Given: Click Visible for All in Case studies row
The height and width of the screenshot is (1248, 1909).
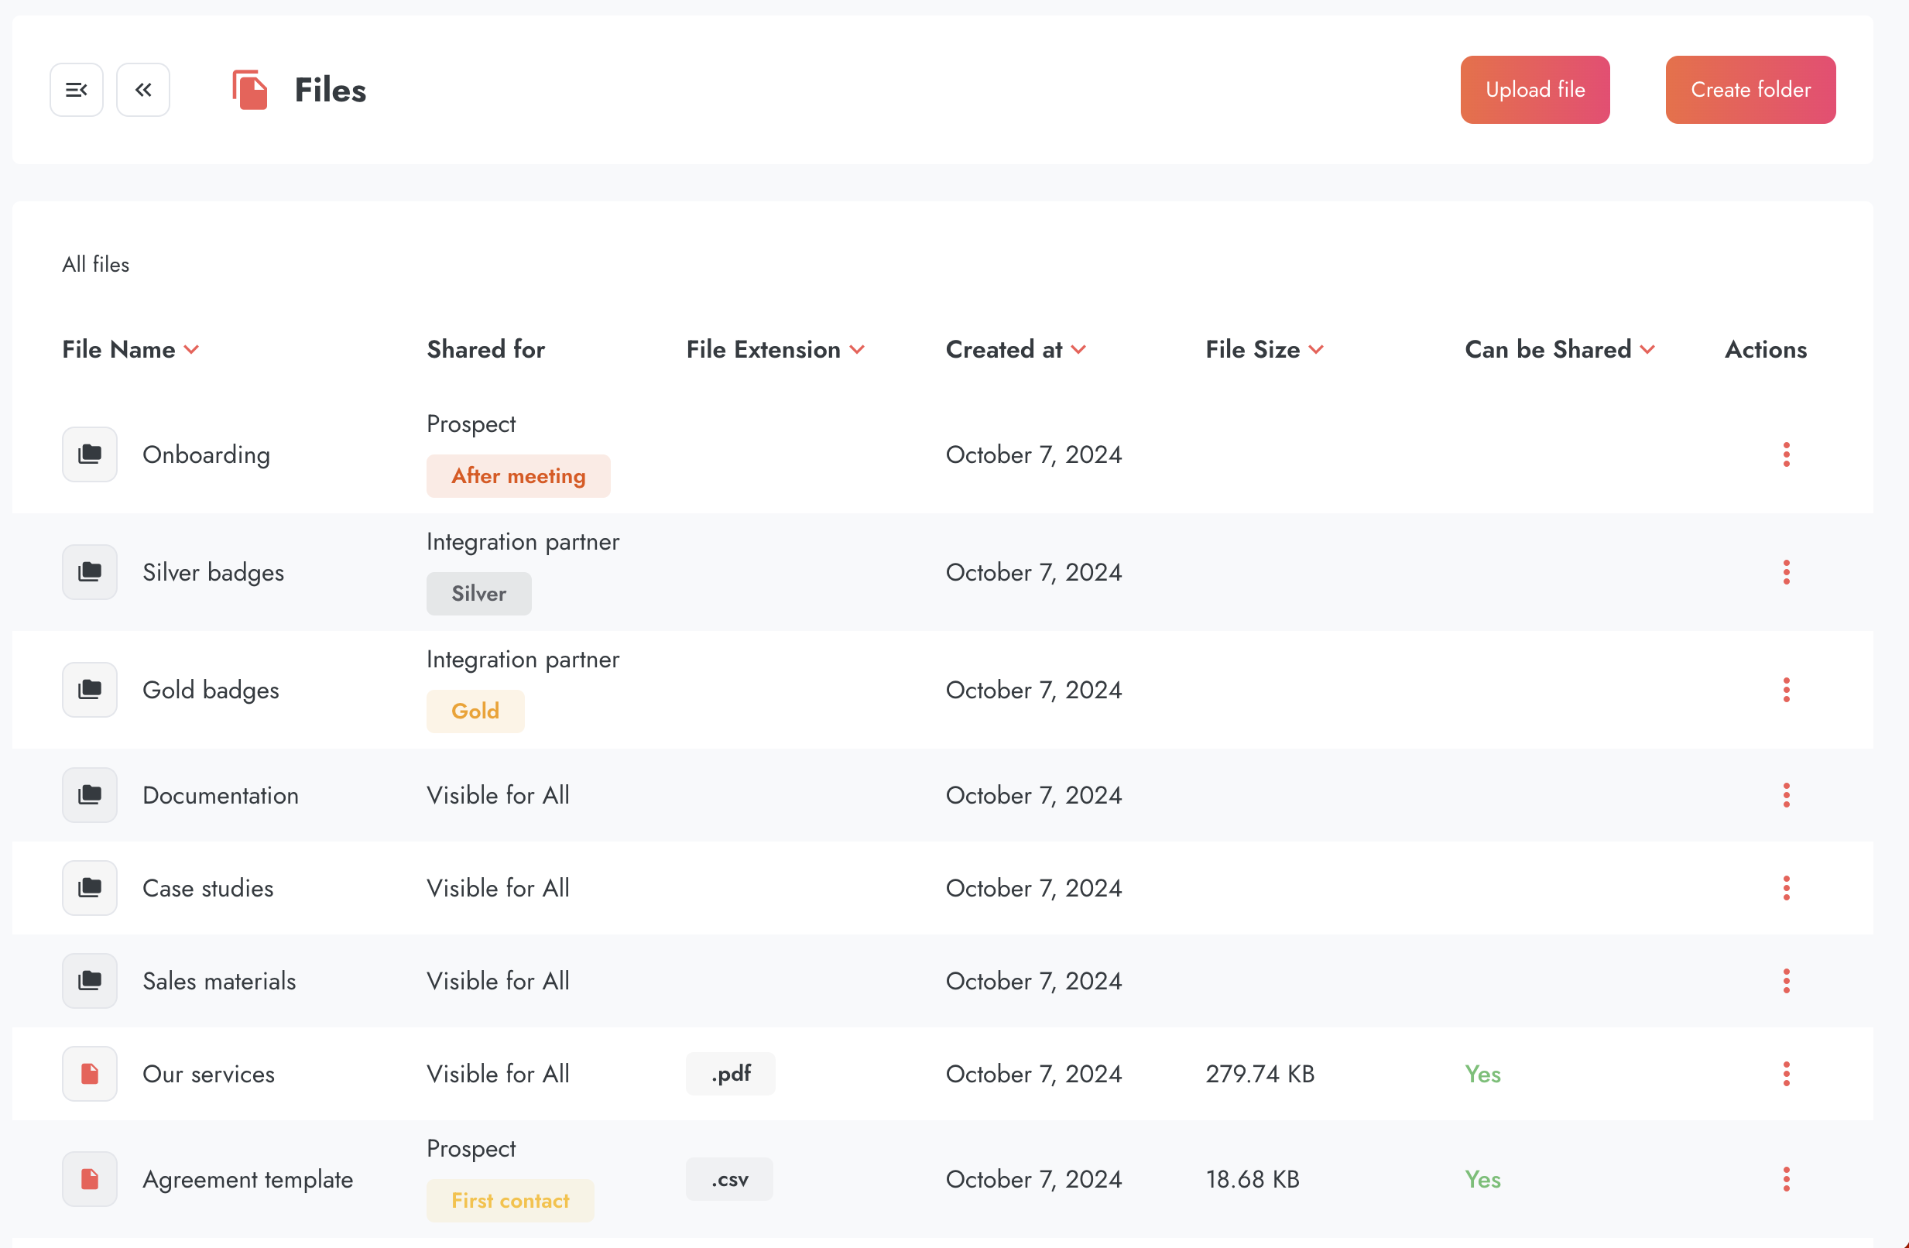Looking at the screenshot, I should [498, 889].
